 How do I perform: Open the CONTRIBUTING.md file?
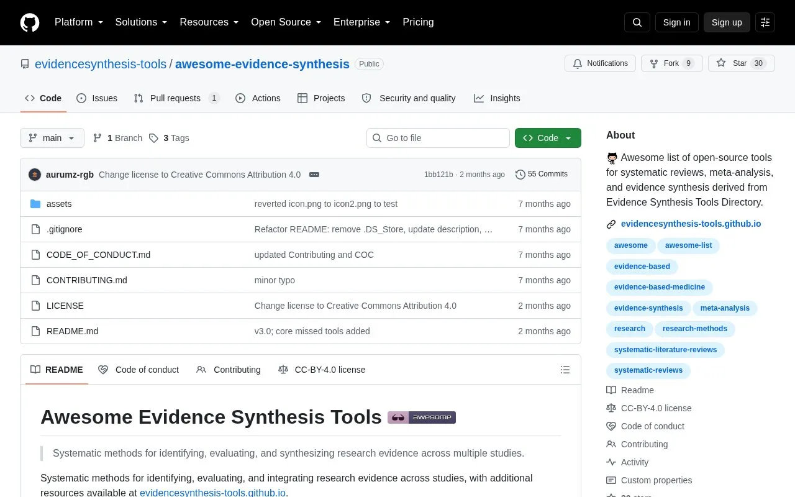point(87,280)
